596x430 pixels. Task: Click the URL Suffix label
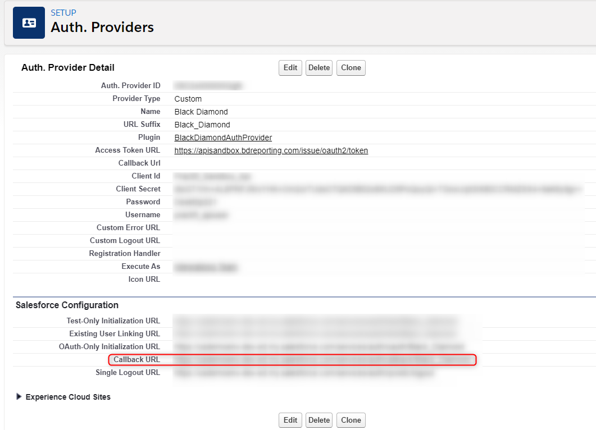tap(142, 124)
